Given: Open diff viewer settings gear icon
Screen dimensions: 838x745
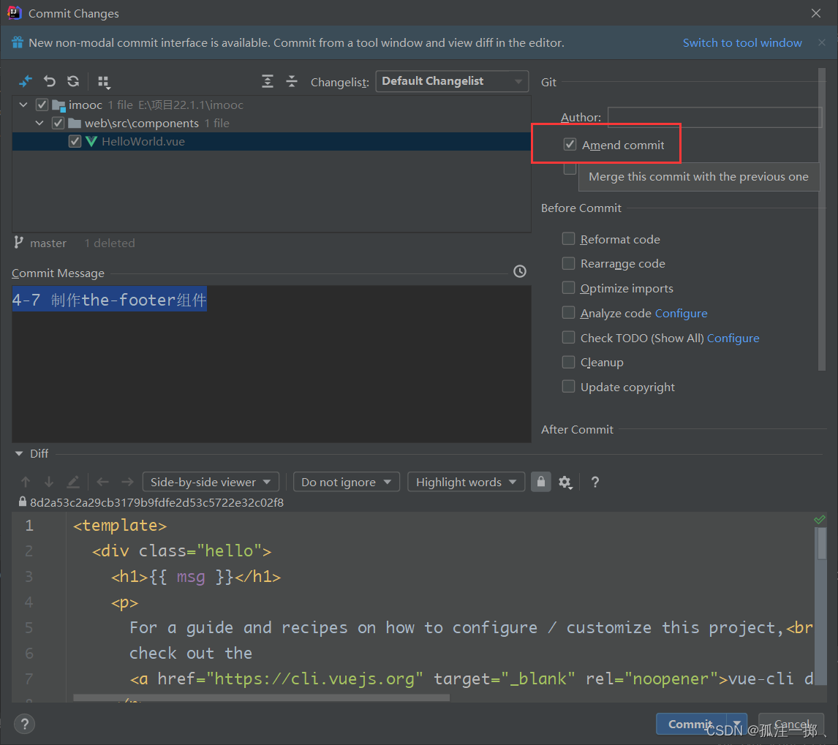Looking at the screenshot, I should (565, 482).
